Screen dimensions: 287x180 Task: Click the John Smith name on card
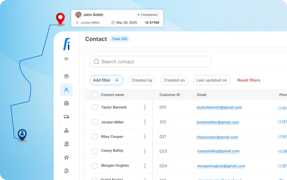click(x=93, y=15)
